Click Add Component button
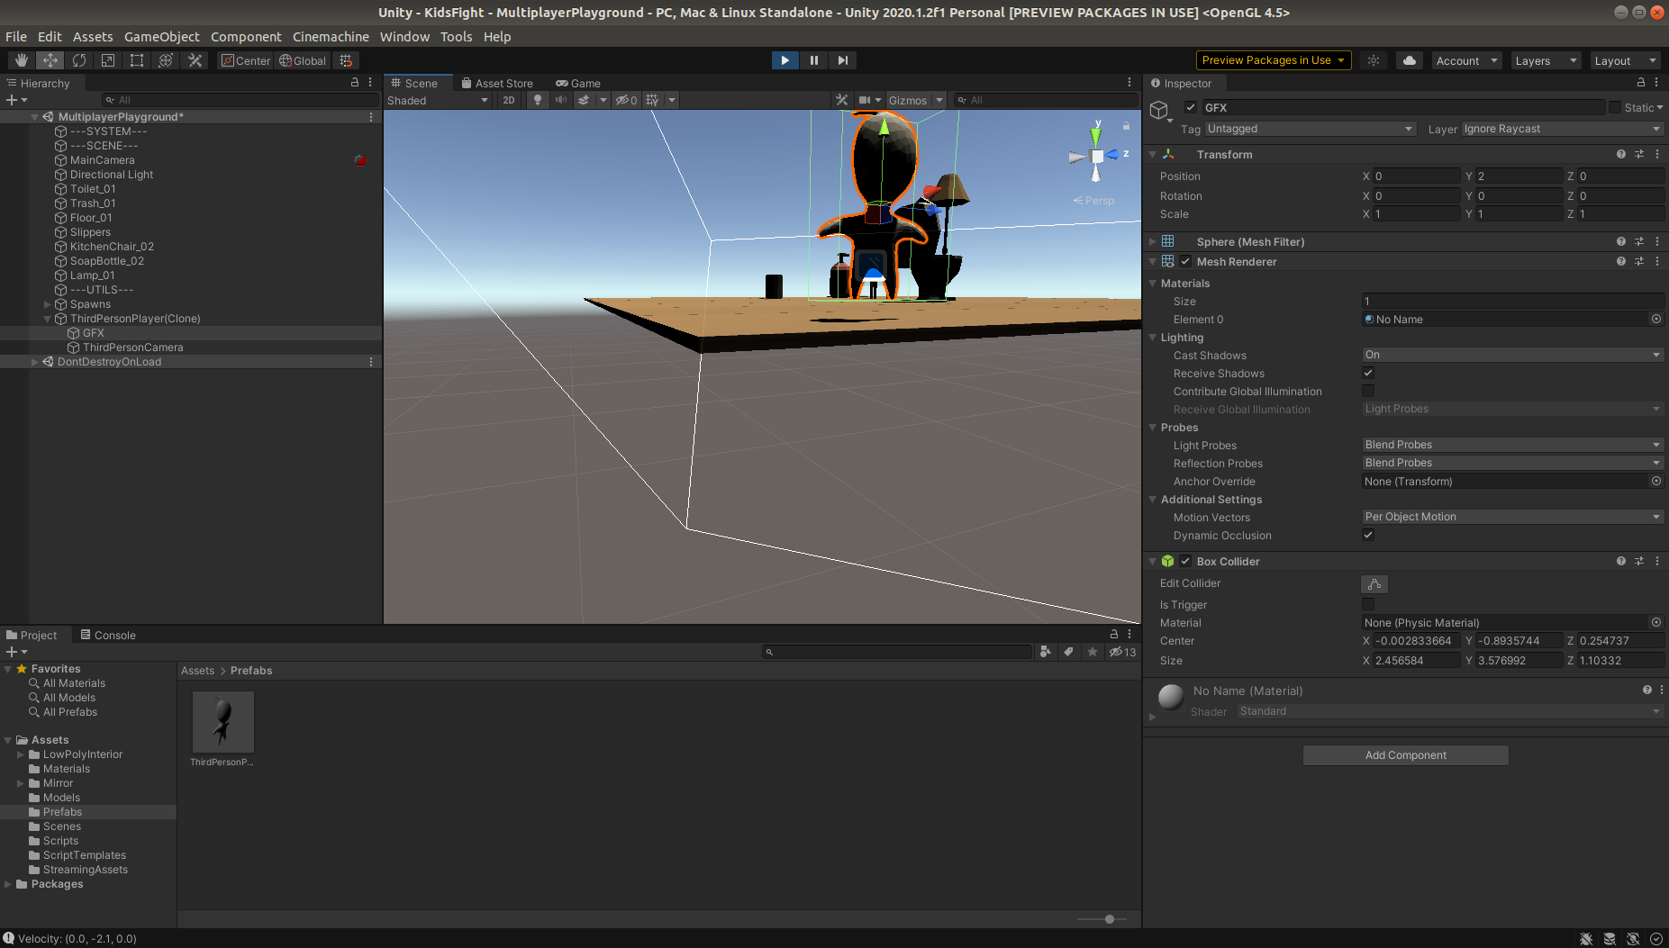Viewport: 1669px width, 948px height. (x=1405, y=755)
